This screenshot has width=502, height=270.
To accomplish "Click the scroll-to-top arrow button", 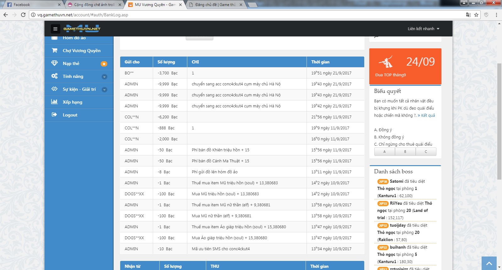I will [489, 263].
